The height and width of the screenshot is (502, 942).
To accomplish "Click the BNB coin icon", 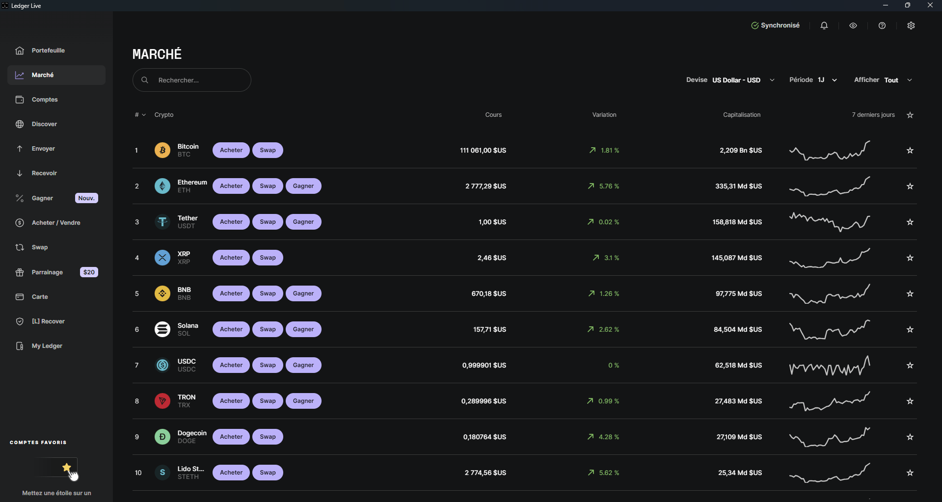I will [x=162, y=293].
